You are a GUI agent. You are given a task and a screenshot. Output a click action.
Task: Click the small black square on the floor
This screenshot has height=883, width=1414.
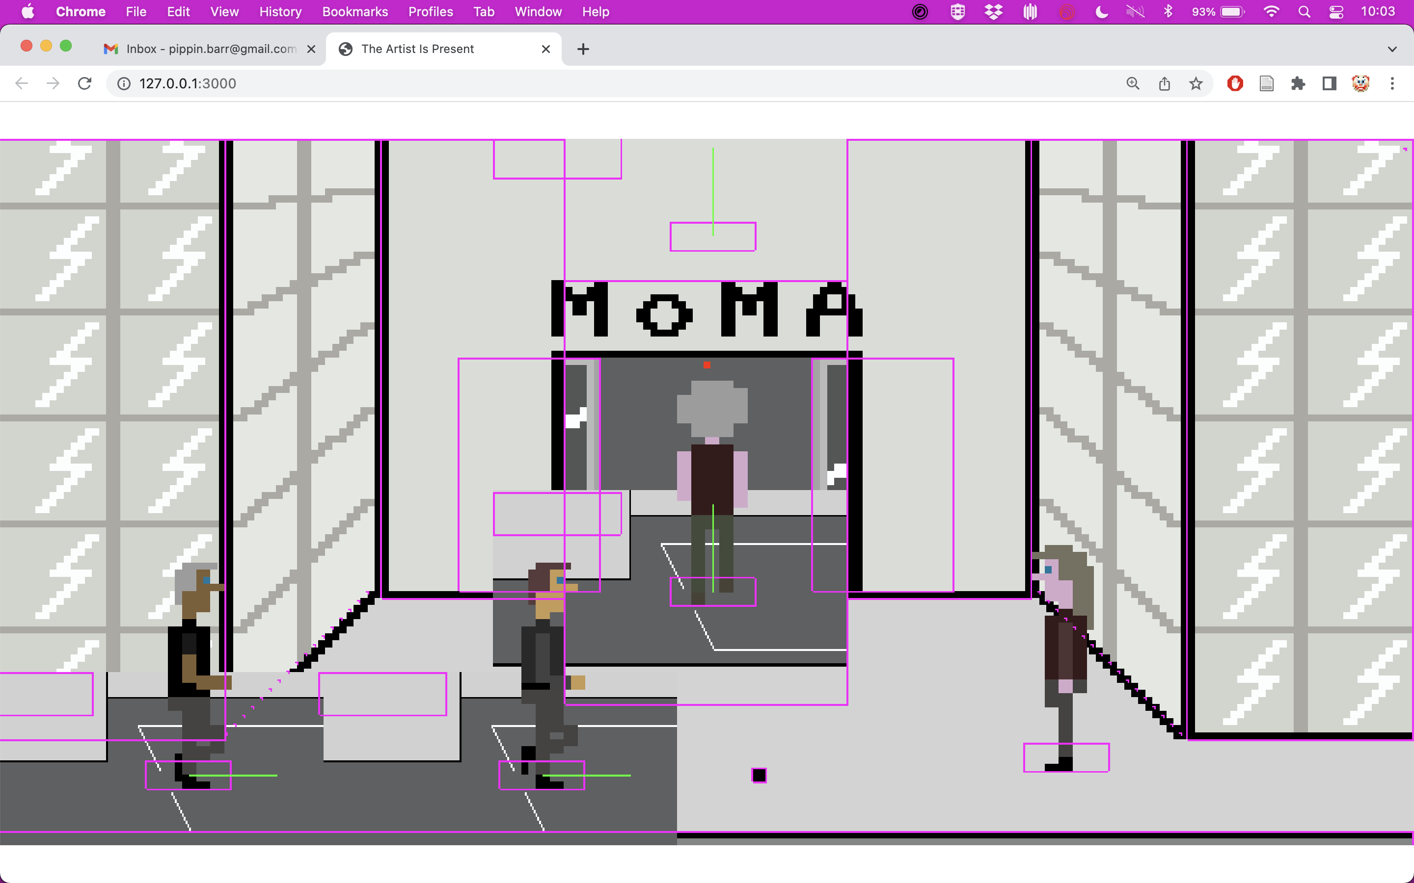tap(759, 775)
